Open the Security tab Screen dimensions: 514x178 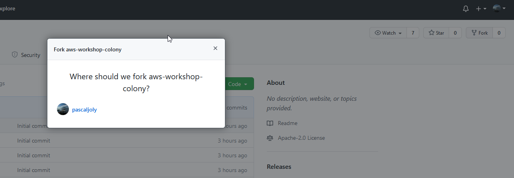(x=26, y=55)
